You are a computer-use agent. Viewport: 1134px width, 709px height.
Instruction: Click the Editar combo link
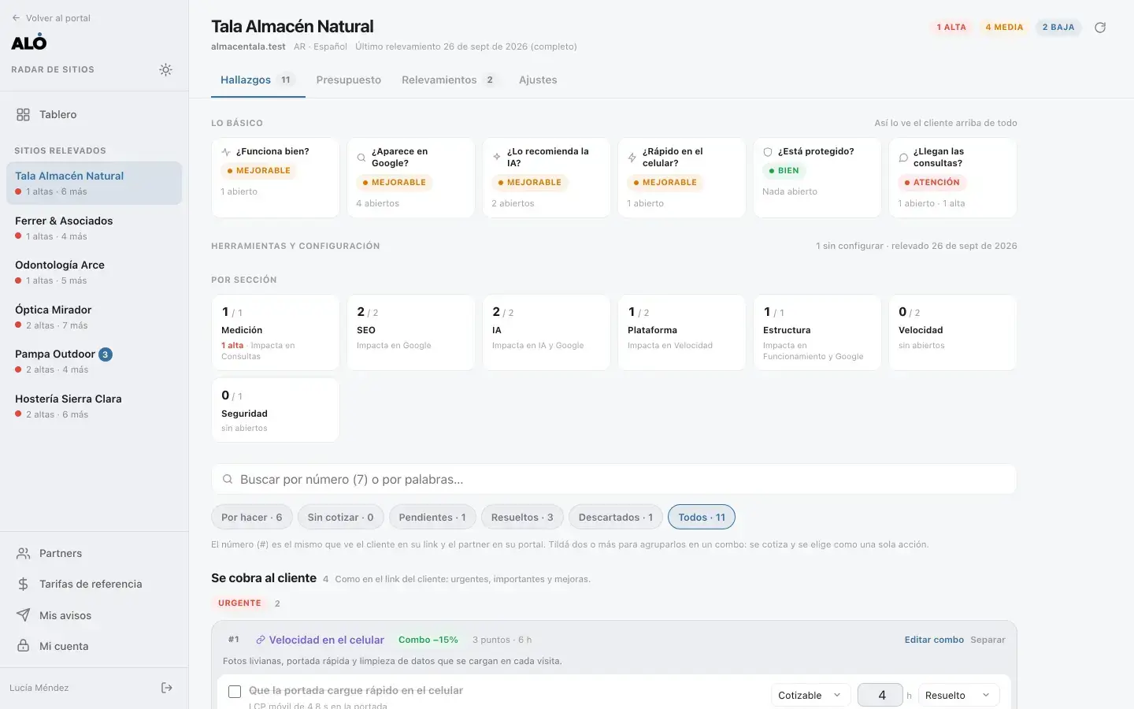[x=934, y=640]
